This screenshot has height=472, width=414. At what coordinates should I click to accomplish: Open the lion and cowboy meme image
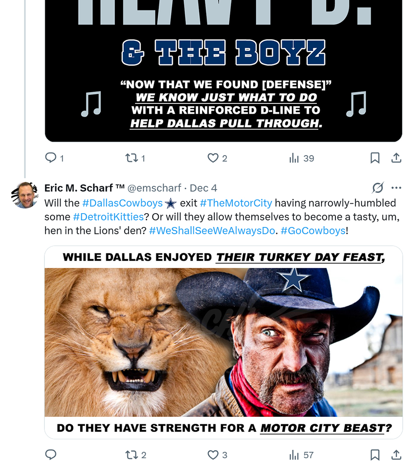[223, 342]
